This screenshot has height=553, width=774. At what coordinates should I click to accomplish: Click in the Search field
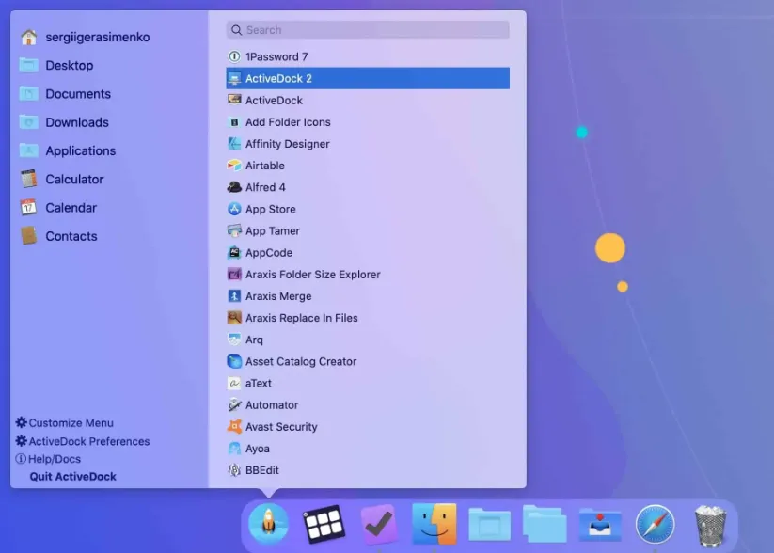point(368,30)
